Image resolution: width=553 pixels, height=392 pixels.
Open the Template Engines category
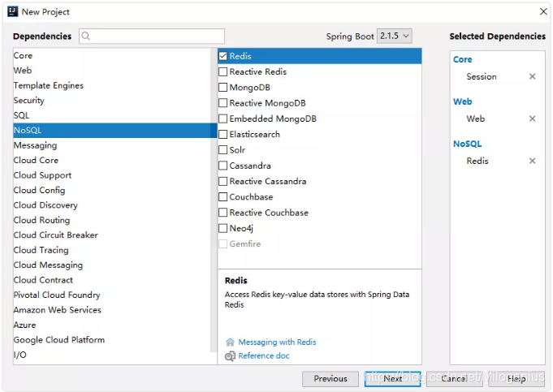(112, 86)
